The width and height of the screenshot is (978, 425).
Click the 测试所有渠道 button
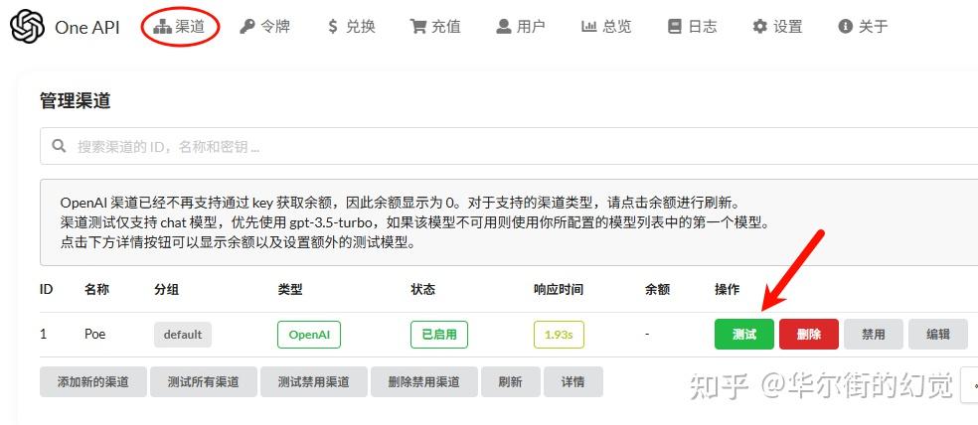pyautogui.click(x=203, y=381)
